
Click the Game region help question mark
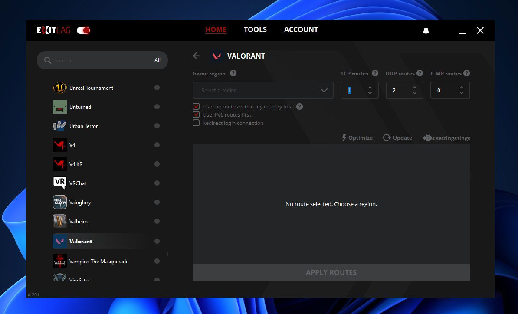pyautogui.click(x=233, y=73)
